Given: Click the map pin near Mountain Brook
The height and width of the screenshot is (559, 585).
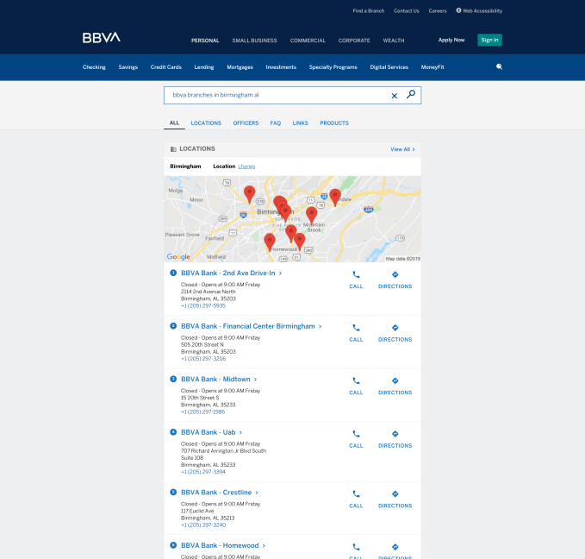Looking at the screenshot, I should (x=312, y=215).
